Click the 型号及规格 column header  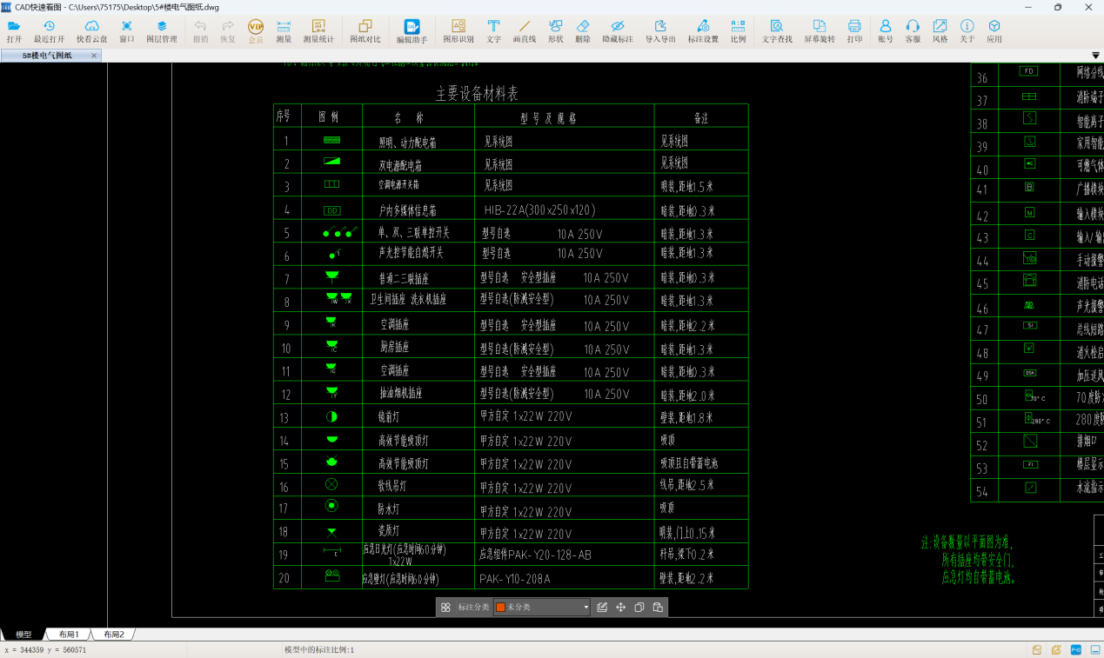pyautogui.click(x=549, y=118)
